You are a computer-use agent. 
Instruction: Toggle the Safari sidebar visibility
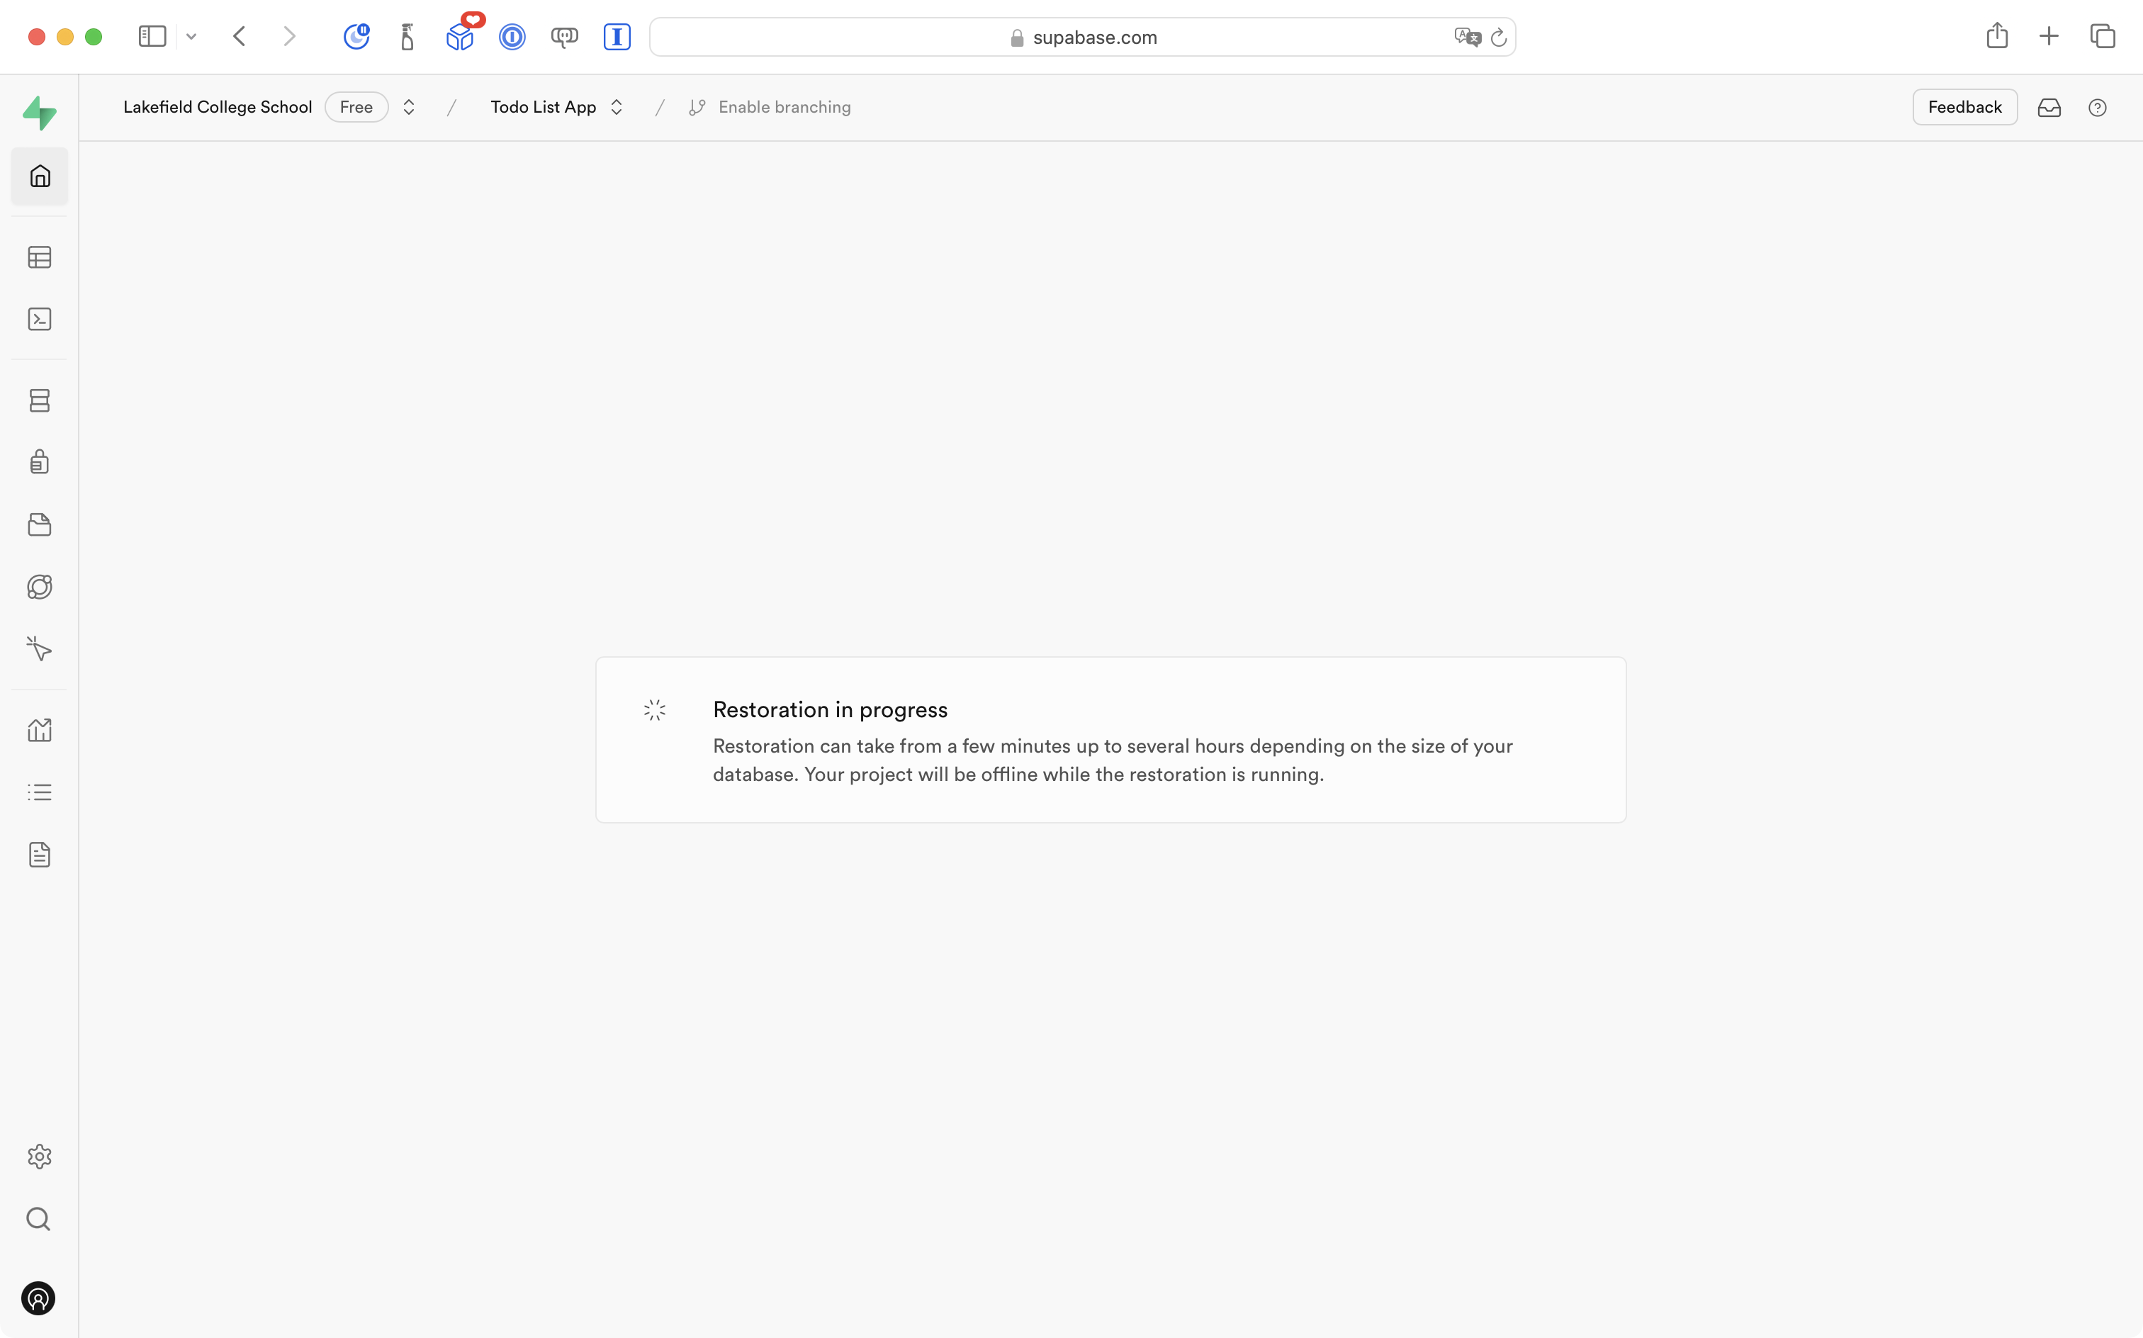tap(152, 36)
